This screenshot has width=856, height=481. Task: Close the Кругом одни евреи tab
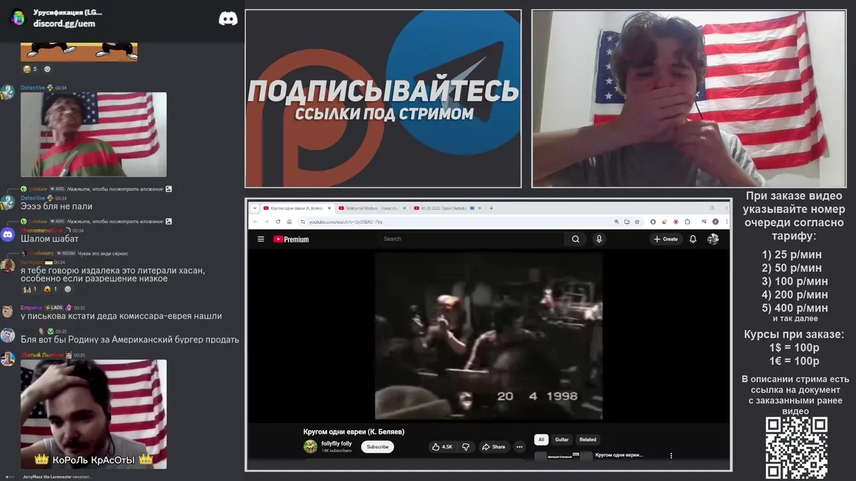point(329,208)
